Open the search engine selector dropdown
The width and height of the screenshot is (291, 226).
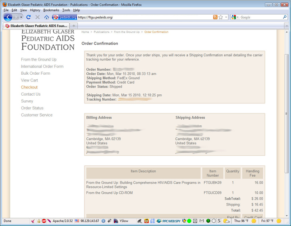pyautogui.click(x=235, y=17)
